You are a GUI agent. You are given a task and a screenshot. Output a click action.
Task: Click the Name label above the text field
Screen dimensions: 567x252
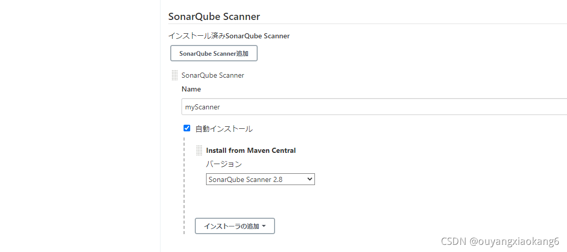pos(191,89)
